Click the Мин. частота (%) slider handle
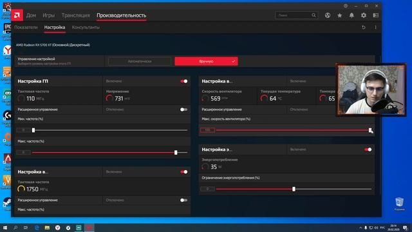Image resolution: width=412 pixels, height=232 pixels. pyautogui.click(x=33, y=130)
